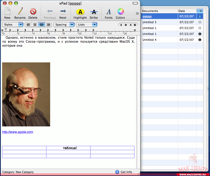Click the tab stop above ruler mark 6
Viewport: 210px width, 176px height.
48,30
